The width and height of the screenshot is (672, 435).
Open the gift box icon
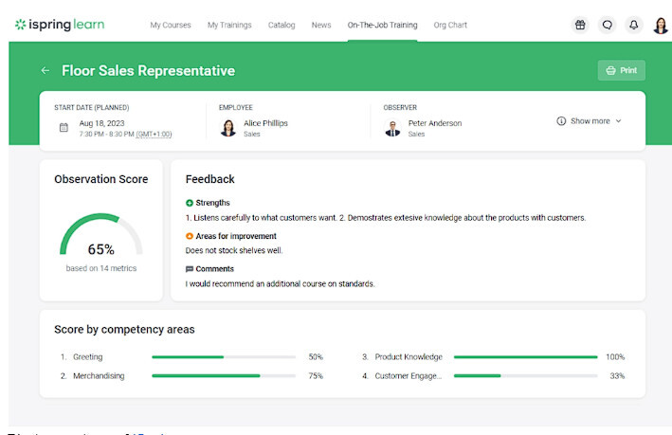[580, 25]
